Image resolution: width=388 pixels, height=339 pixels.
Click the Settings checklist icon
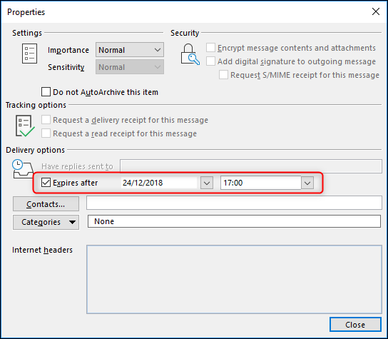(29, 54)
